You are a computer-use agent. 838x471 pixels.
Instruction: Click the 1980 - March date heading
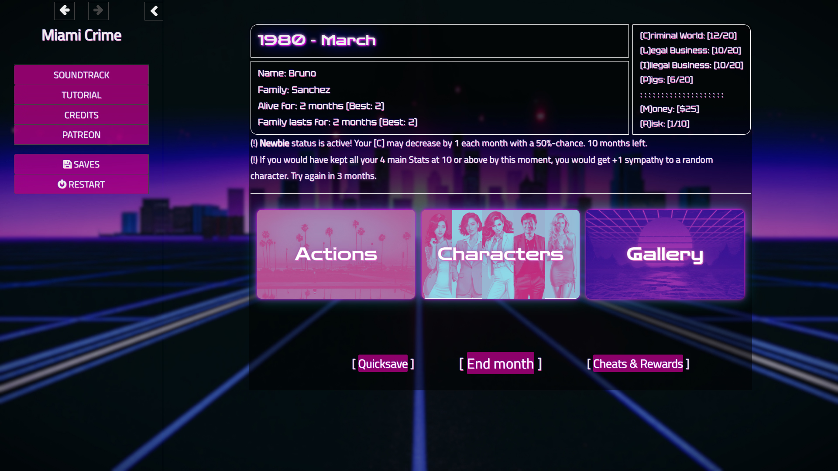317,40
